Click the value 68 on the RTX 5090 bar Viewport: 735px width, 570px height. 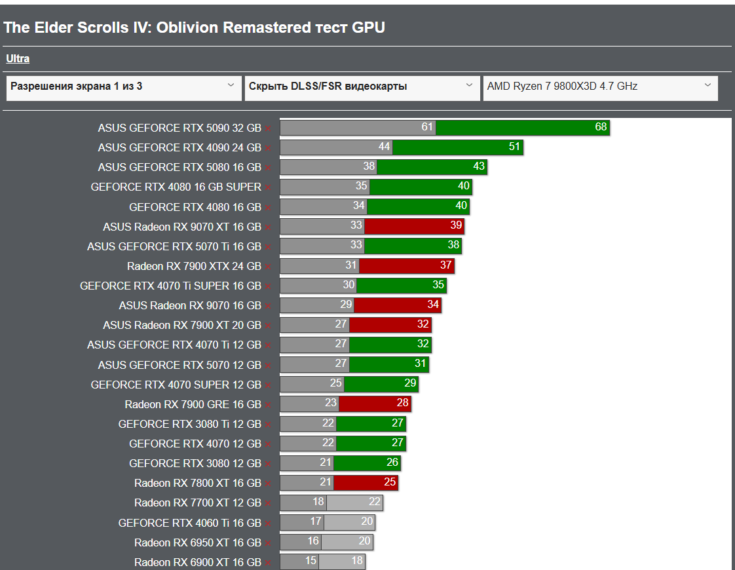pyautogui.click(x=601, y=126)
